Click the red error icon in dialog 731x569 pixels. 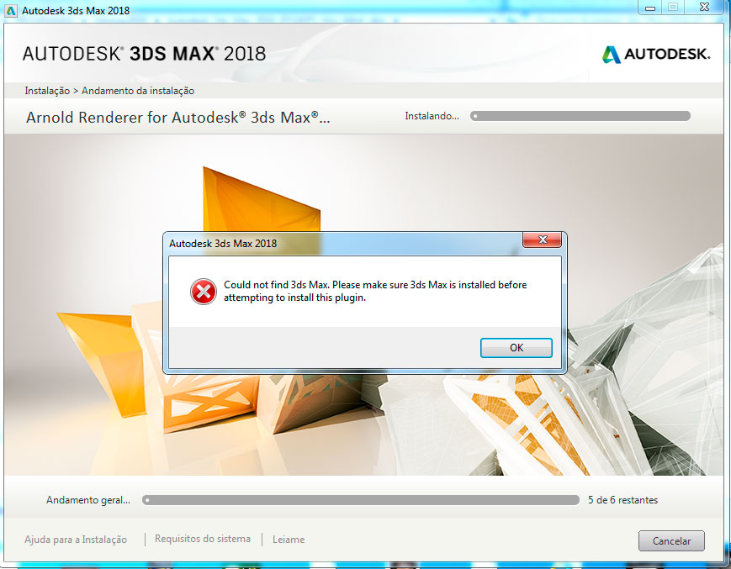point(204,292)
